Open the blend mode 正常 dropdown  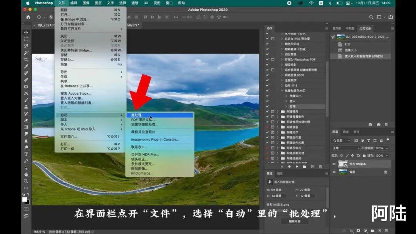[x=346, y=148]
